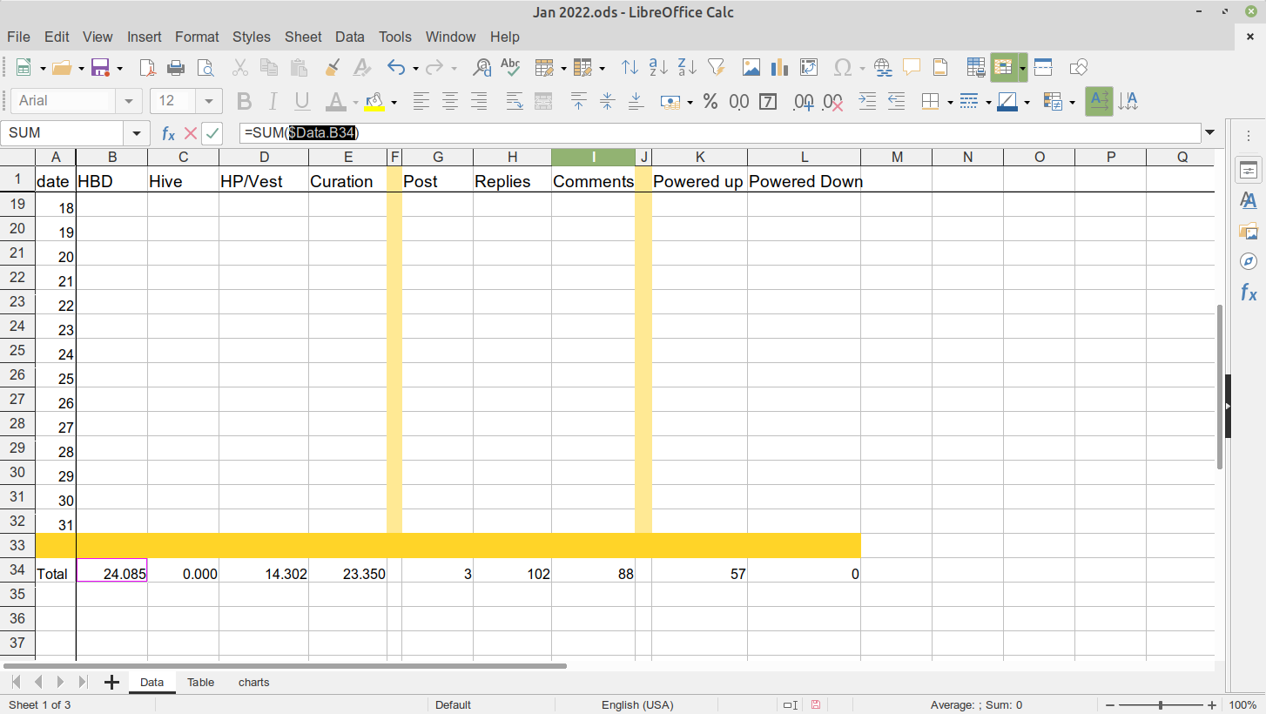Open the Print icon in toolbar
The height and width of the screenshot is (714, 1266).
176,68
